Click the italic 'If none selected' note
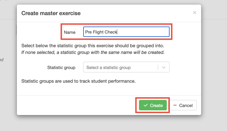227x131 pixels. coord(93,52)
